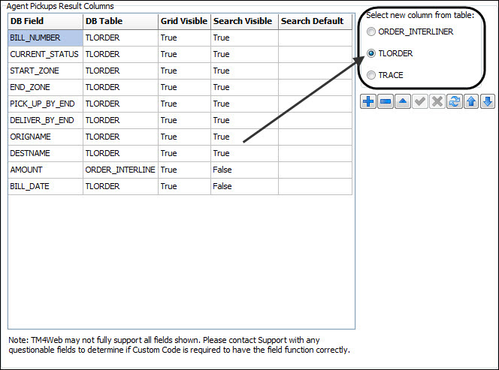This screenshot has height=370, width=499.
Task: Click Search Visible False in AMOUNT row
Action: 244,170
